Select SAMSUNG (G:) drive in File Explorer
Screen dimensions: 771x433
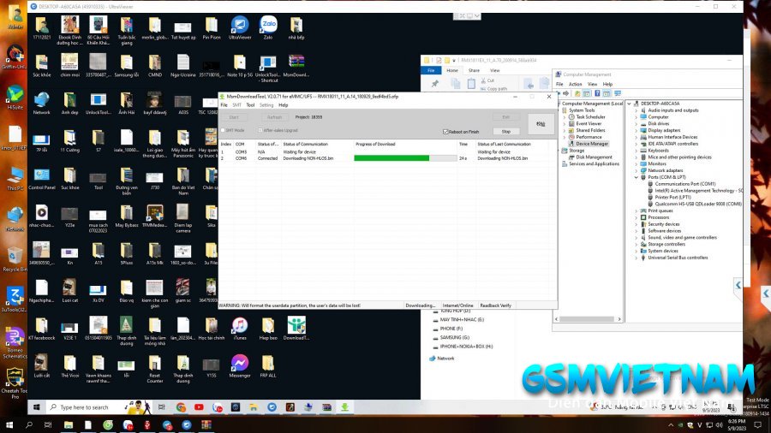coord(454,338)
